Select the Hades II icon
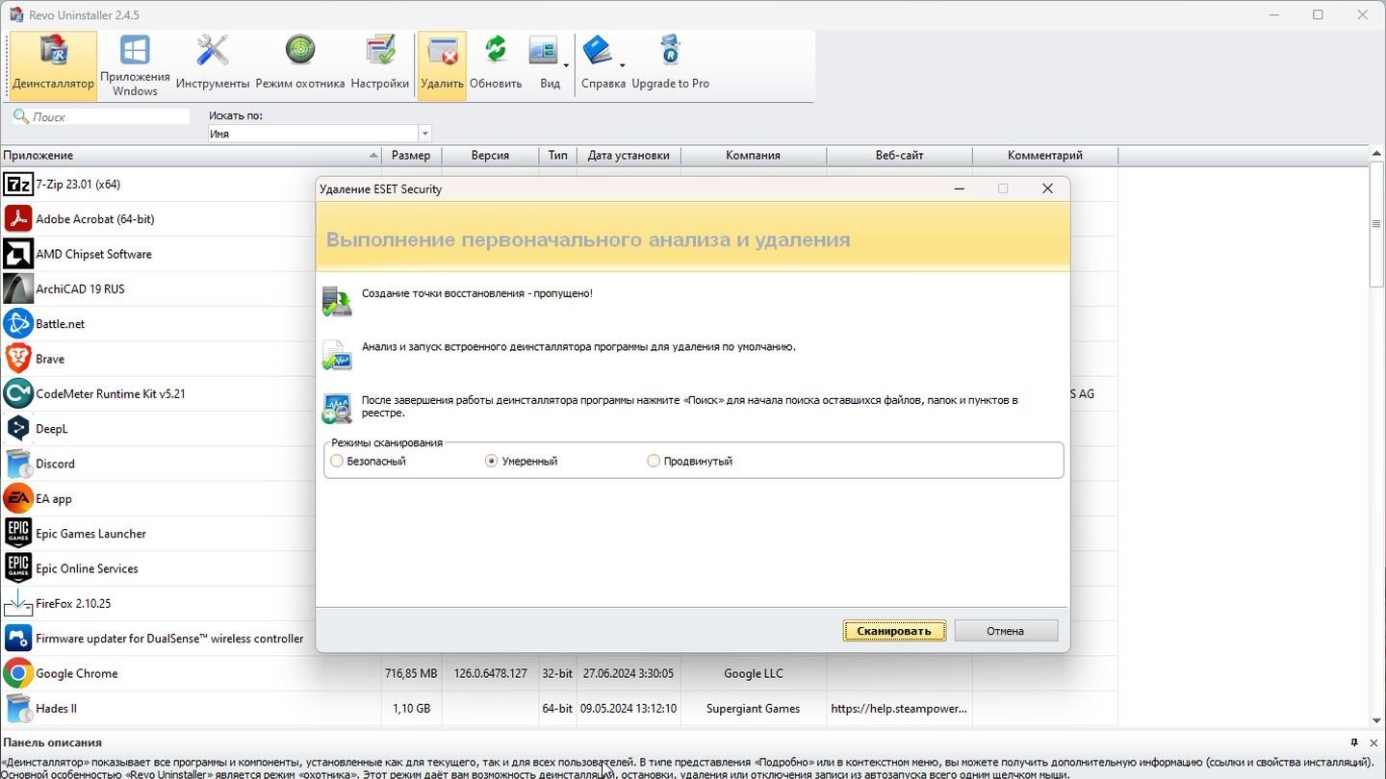The height and width of the screenshot is (779, 1386). click(x=17, y=708)
